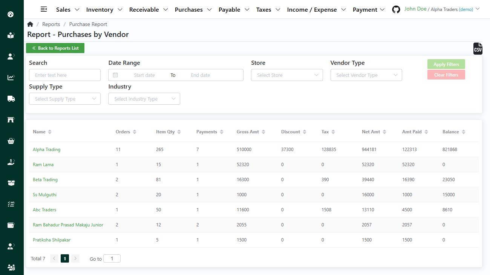Click the Clear Filters button

click(446, 75)
